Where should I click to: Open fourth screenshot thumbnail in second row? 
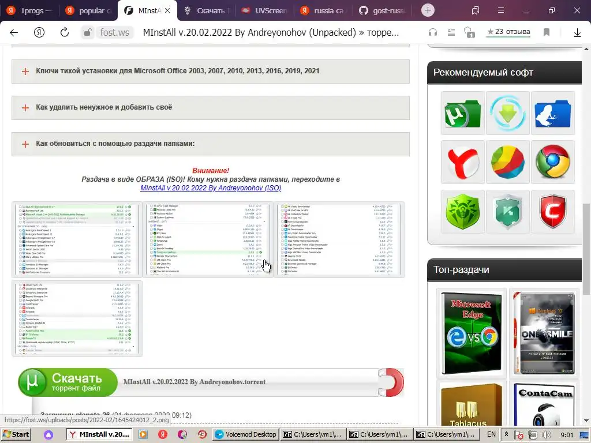coord(77,318)
